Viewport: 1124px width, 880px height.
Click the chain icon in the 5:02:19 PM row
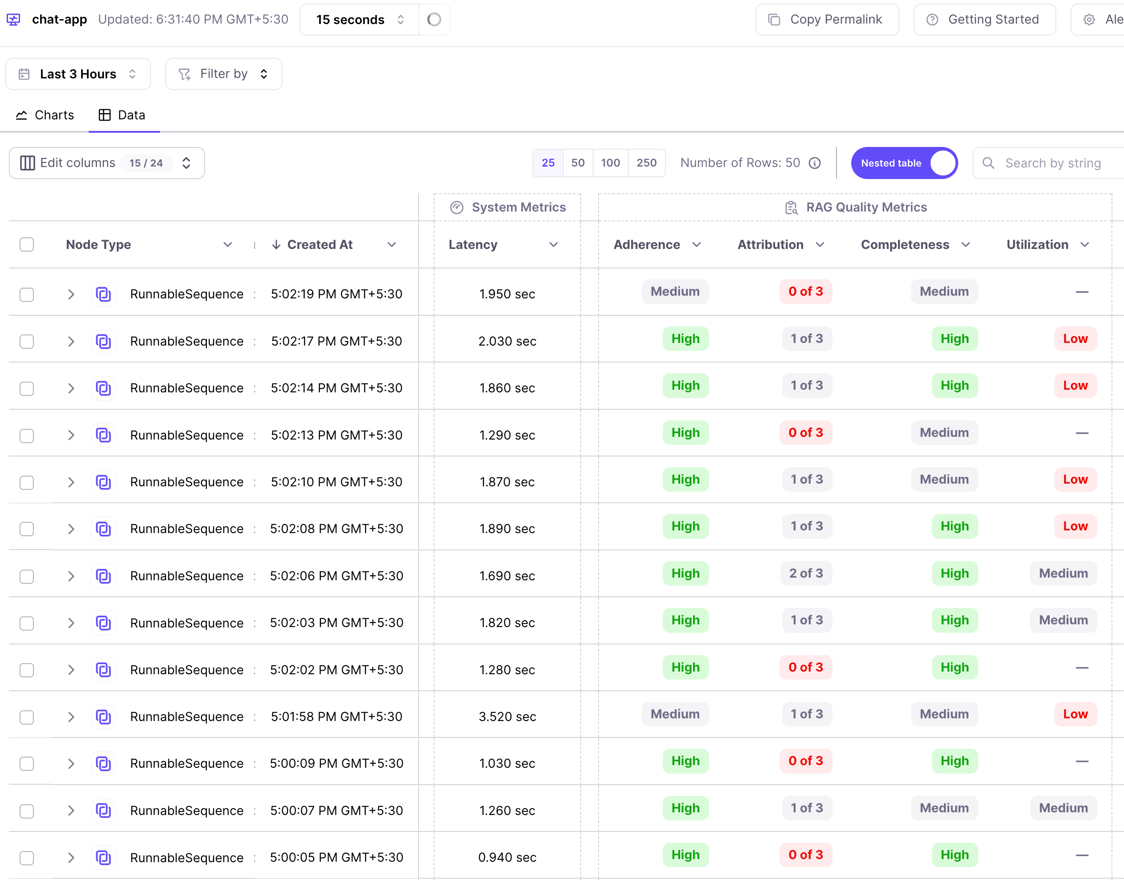104,294
